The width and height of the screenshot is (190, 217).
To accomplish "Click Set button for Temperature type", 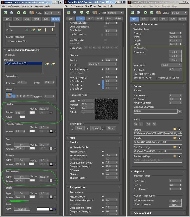I will 22,177.
